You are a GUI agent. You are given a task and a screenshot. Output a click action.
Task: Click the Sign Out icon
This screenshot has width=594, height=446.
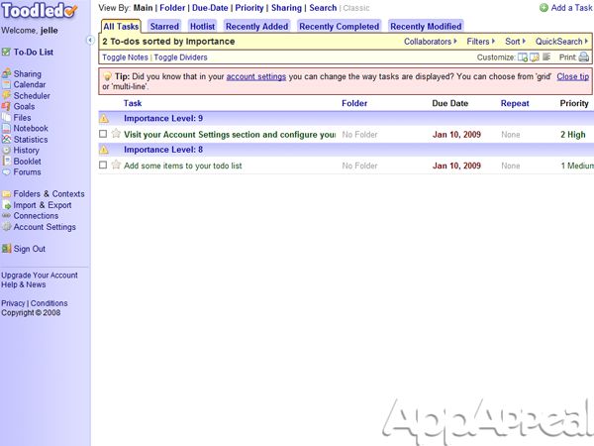point(6,249)
